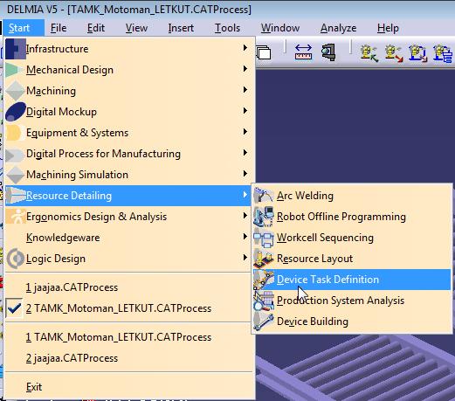Viewport: 455px width, 401px height.
Task: Click the Equipment & Systems yellow icon
Action: click(x=14, y=133)
